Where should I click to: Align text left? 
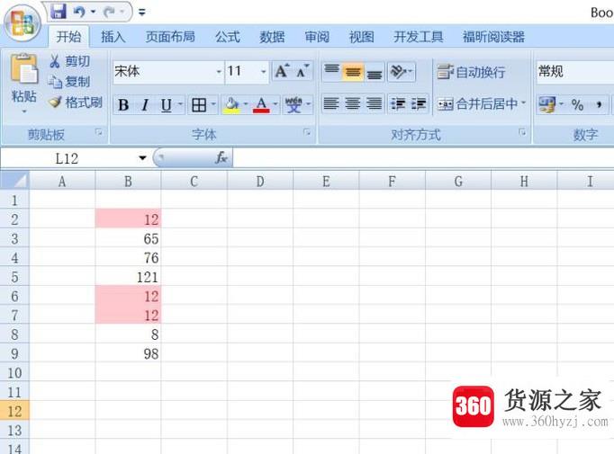pos(331,104)
